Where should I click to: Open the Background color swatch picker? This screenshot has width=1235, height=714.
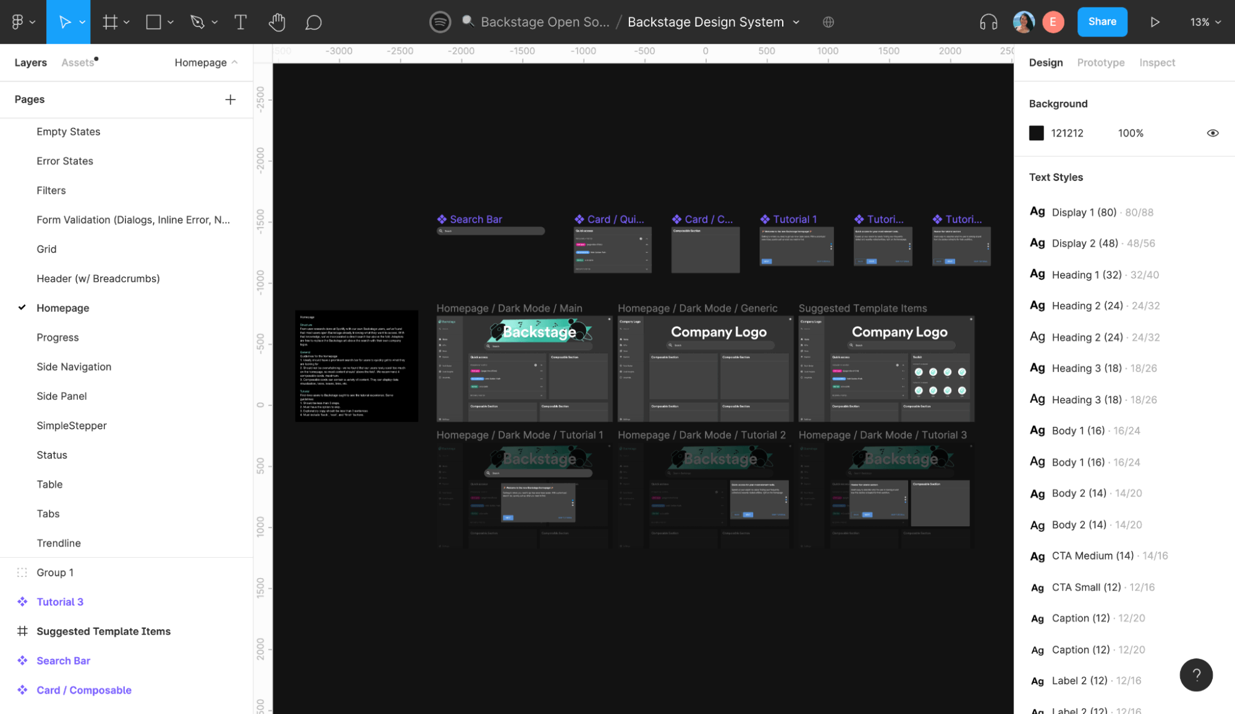click(x=1036, y=133)
